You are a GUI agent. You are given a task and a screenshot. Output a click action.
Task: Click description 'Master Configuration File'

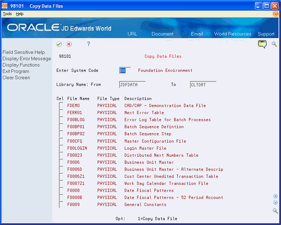[155, 141]
